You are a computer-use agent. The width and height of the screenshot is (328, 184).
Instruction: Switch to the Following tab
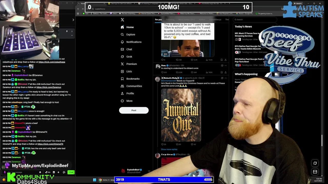(x=170, y=20)
